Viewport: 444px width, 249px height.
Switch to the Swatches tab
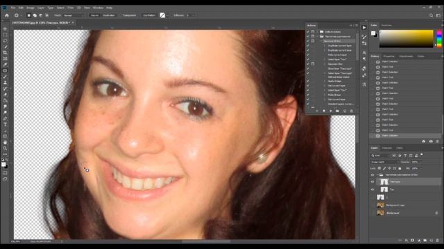point(386,26)
